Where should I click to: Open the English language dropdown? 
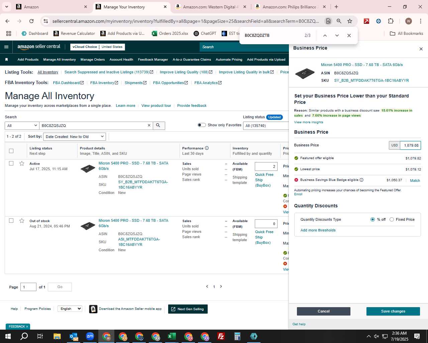70,309
